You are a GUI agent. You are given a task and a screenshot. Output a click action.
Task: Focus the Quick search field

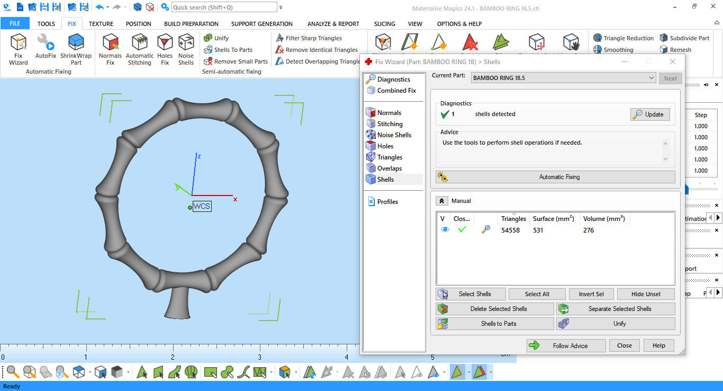point(224,7)
